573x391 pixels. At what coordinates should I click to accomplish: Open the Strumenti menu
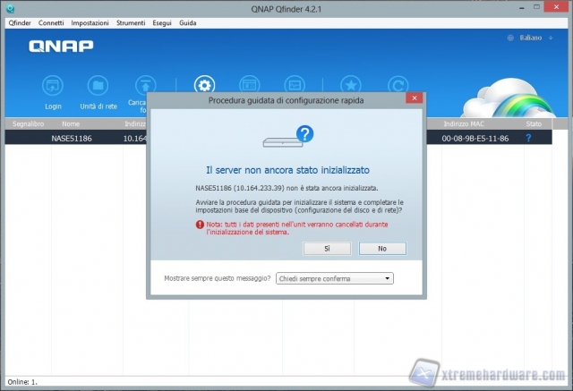[x=131, y=21]
